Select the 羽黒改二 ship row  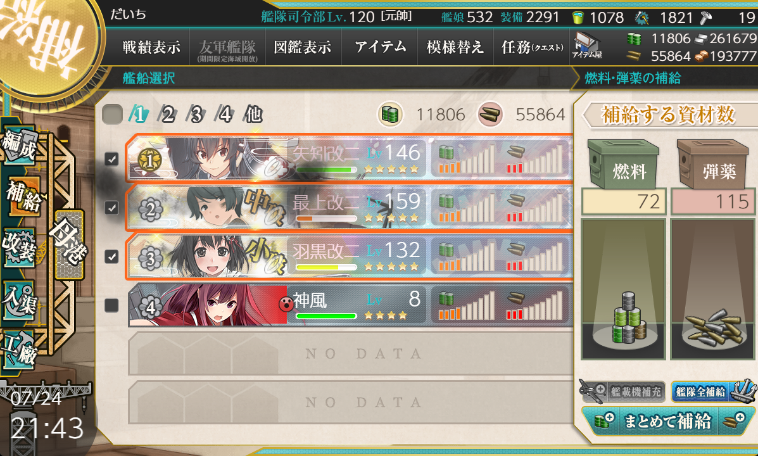coord(350,256)
